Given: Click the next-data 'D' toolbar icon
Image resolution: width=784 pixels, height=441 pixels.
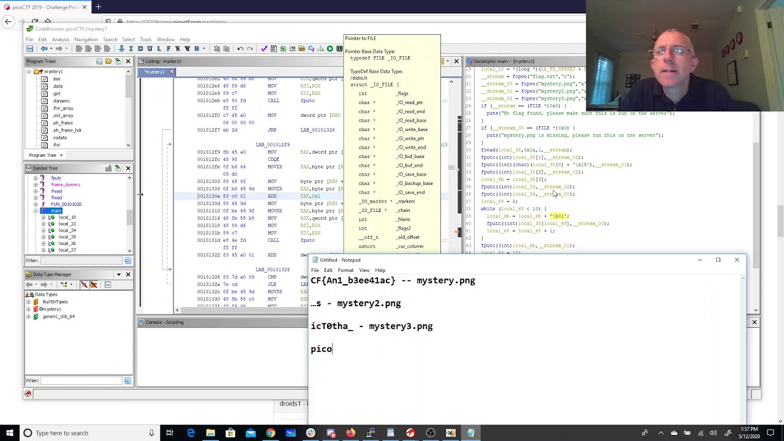Looking at the screenshot, I should tap(140, 49).
